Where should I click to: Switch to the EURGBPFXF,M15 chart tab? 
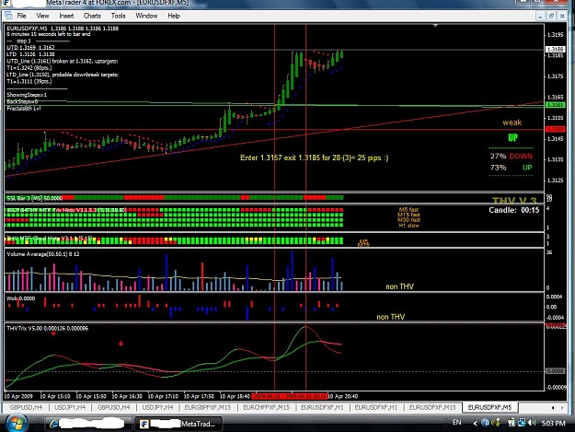pyautogui.click(x=207, y=407)
